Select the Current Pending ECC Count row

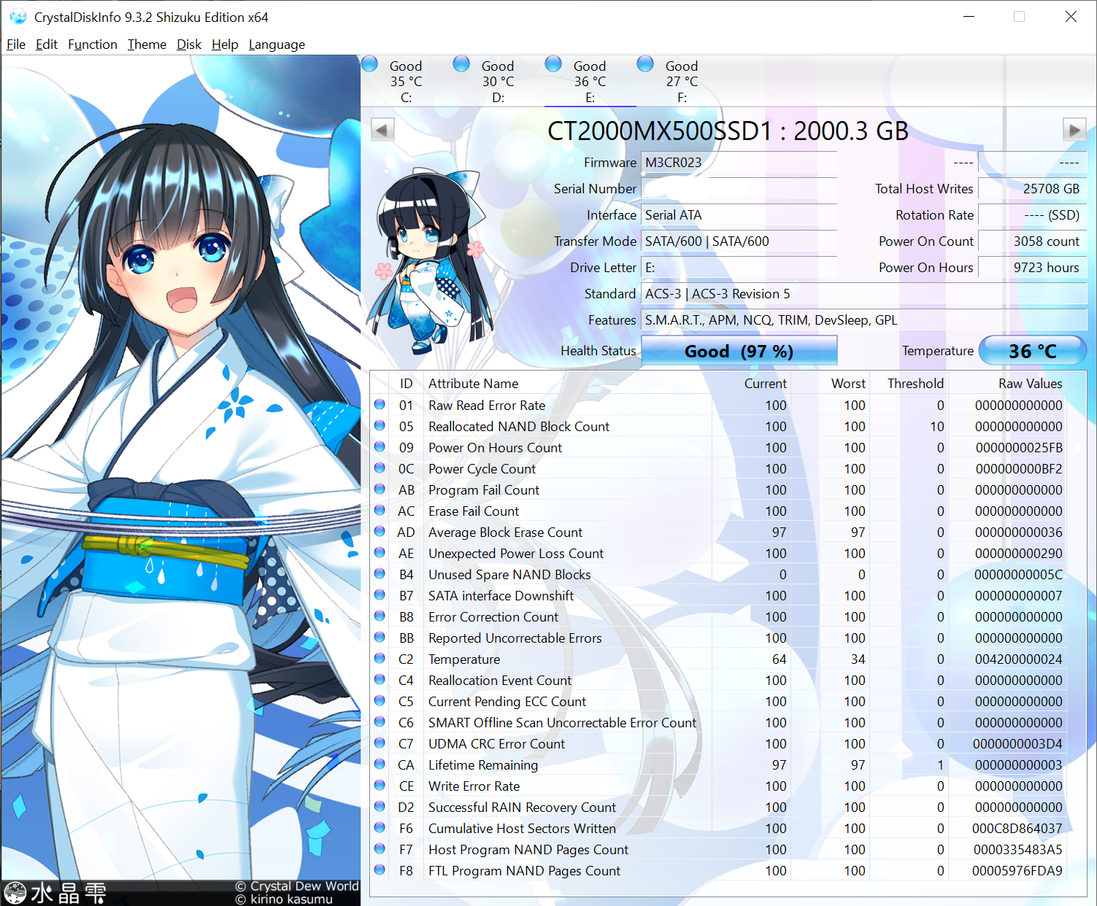pyautogui.click(x=719, y=702)
